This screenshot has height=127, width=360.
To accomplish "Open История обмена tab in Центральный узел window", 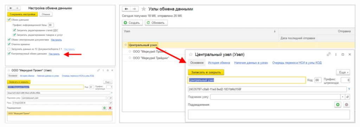I will point(219,63).
